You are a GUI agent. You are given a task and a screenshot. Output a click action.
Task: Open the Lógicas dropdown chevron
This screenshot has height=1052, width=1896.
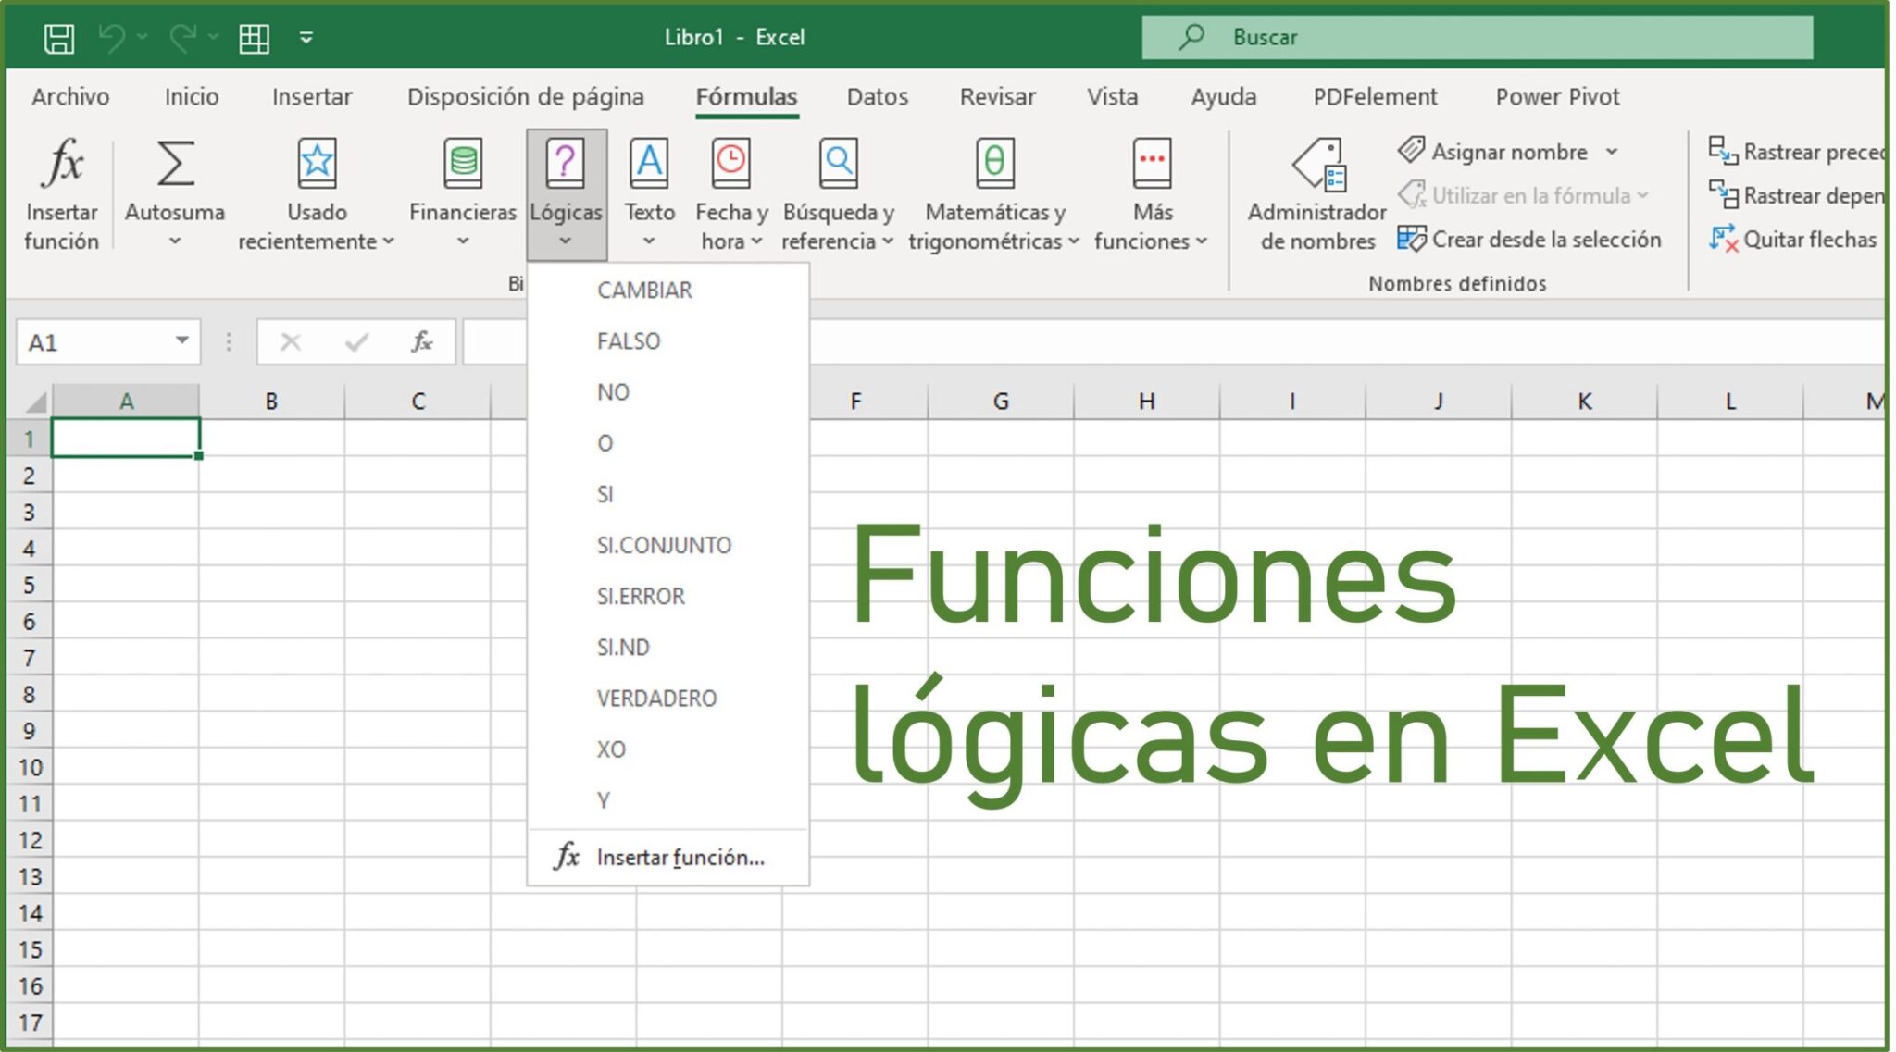(567, 240)
